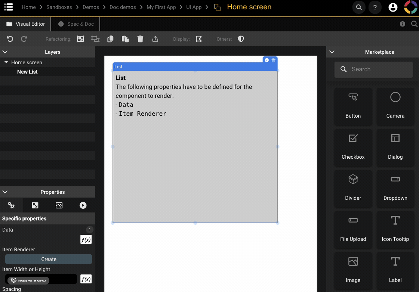Click the redo arrow icon

pos(24,39)
